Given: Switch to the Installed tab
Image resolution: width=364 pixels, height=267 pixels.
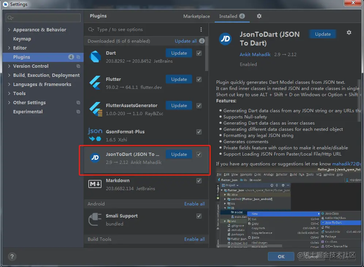Looking at the screenshot, I should pos(232,16).
